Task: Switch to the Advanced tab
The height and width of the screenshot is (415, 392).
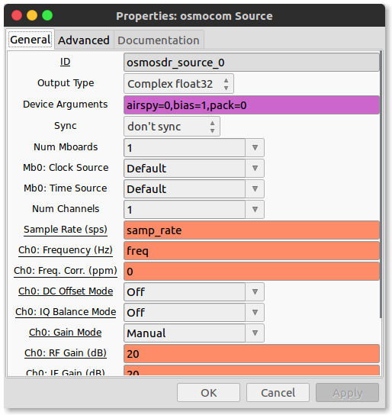Action: 84,40
